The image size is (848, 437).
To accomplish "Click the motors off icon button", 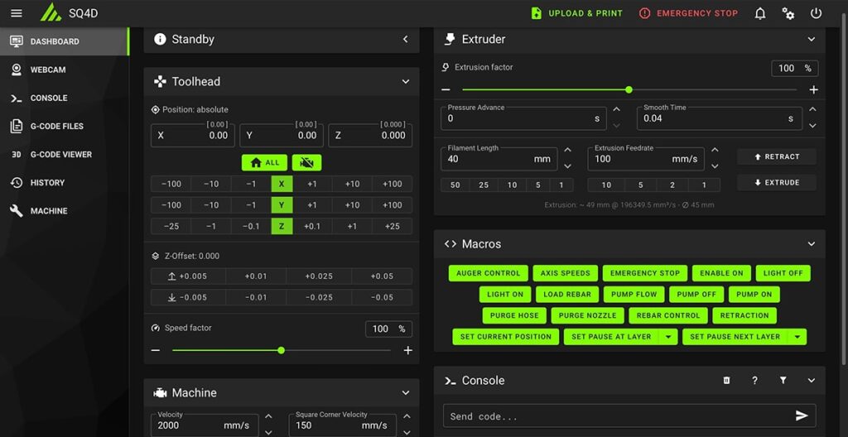I will click(x=306, y=163).
